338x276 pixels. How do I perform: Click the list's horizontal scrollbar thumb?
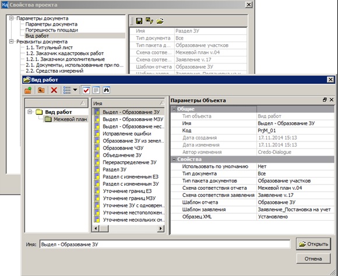tap(104, 228)
